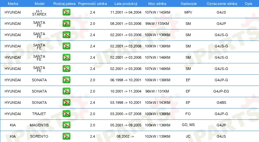Select the G4JP-EG engine code
Image resolution: width=259 pixels, height=142 pixels.
coord(221,91)
